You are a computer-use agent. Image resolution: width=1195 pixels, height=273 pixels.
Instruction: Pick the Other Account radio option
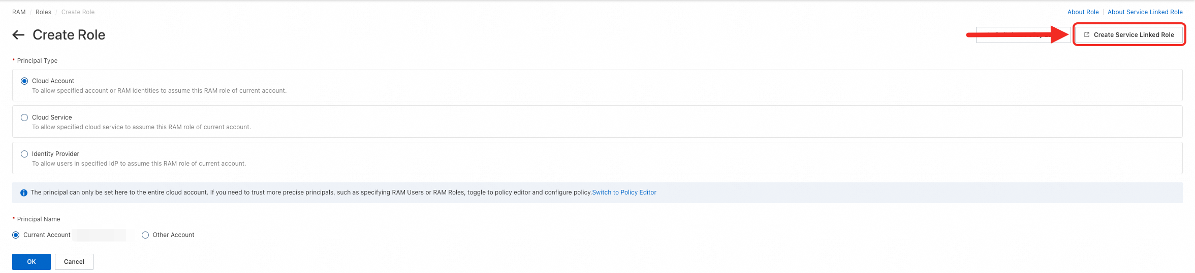(x=145, y=235)
